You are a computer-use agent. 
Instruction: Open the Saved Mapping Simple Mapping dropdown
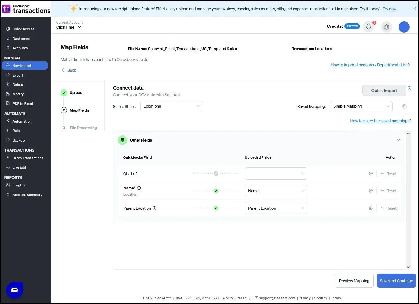pos(361,106)
